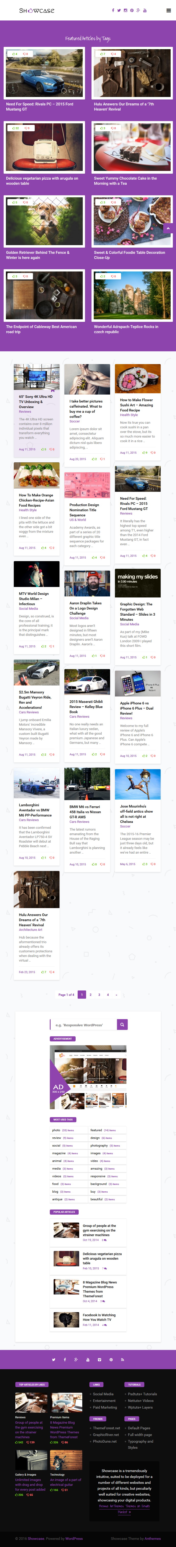This screenshot has width=176, height=1547.
Task: Open 'Jose Mourinho's off-field antics' article title
Action: 136,813
